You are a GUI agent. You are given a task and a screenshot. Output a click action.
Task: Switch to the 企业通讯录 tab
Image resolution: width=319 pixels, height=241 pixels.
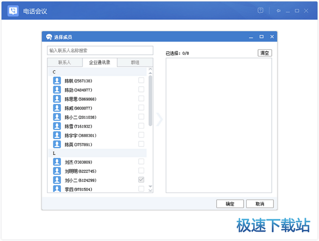pos(100,62)
